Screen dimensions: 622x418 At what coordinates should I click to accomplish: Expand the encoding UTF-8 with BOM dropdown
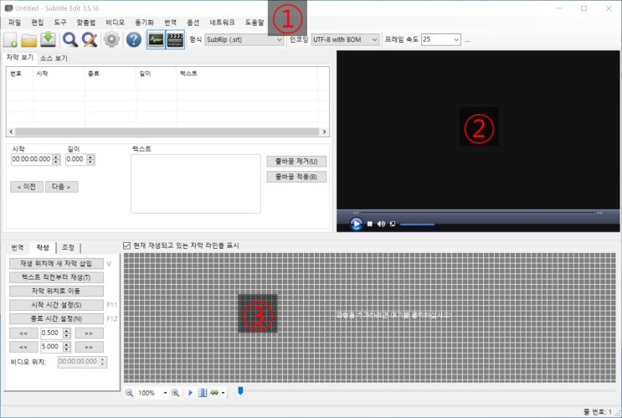coord(345,39)
